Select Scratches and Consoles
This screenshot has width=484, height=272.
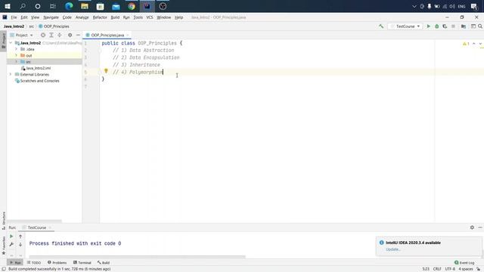tap(39, 81)
